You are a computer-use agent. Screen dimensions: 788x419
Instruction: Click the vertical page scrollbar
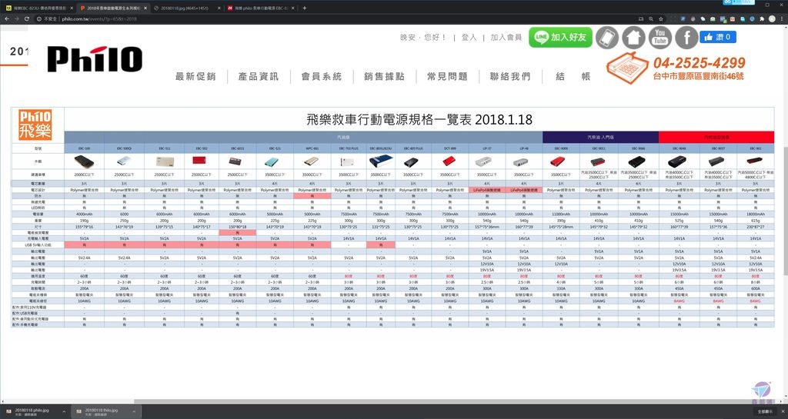click(785, 211)
